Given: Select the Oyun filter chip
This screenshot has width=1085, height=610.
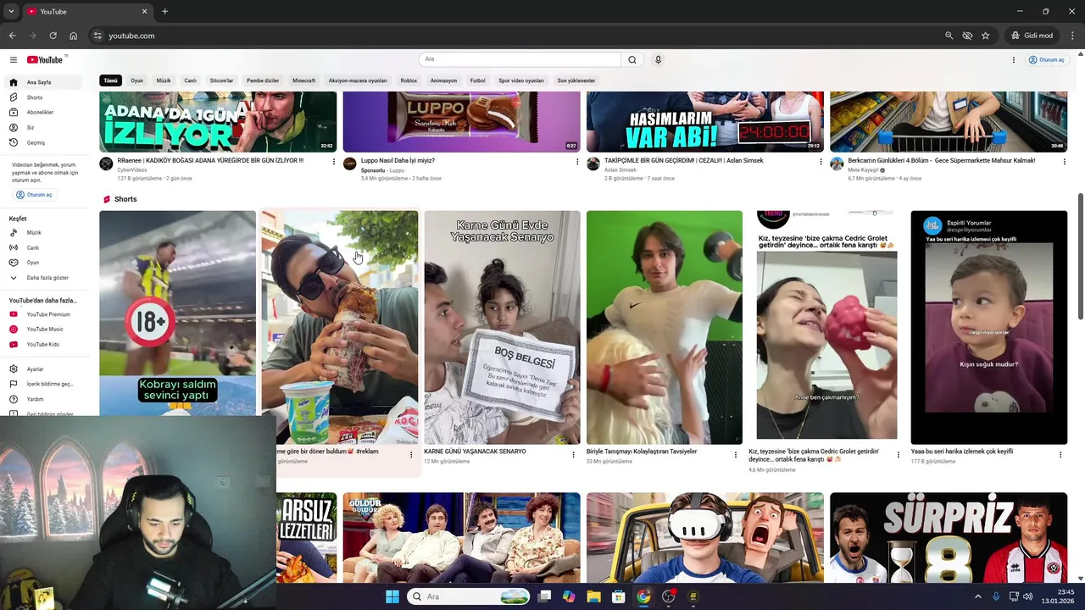Looking at the screenshot, I should point(136,80).
